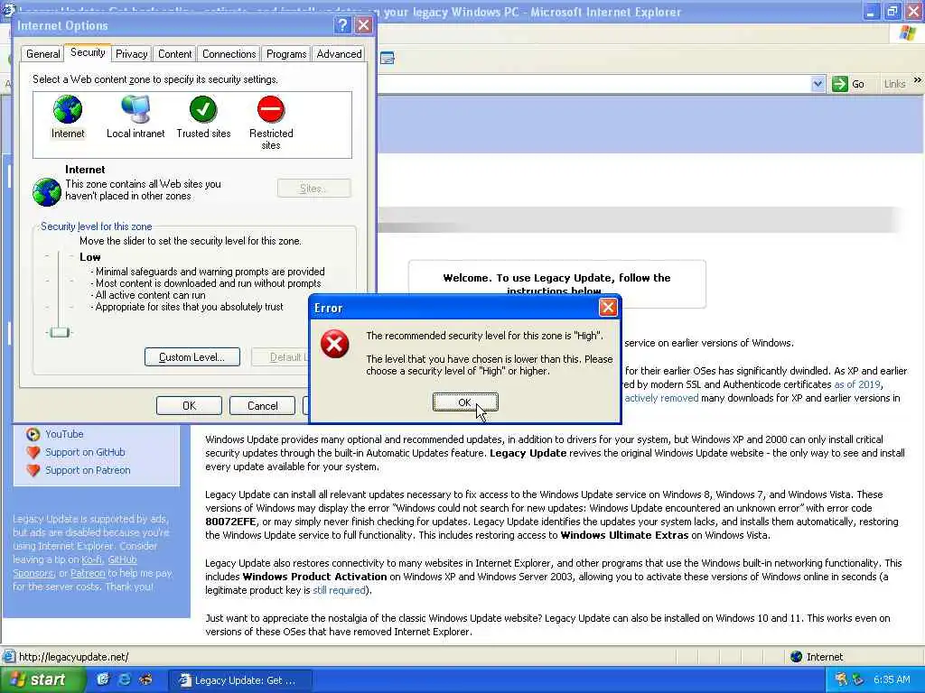Switch to the Security tab
Viewport: 925px width, 693px height.
tap(88, 52)
